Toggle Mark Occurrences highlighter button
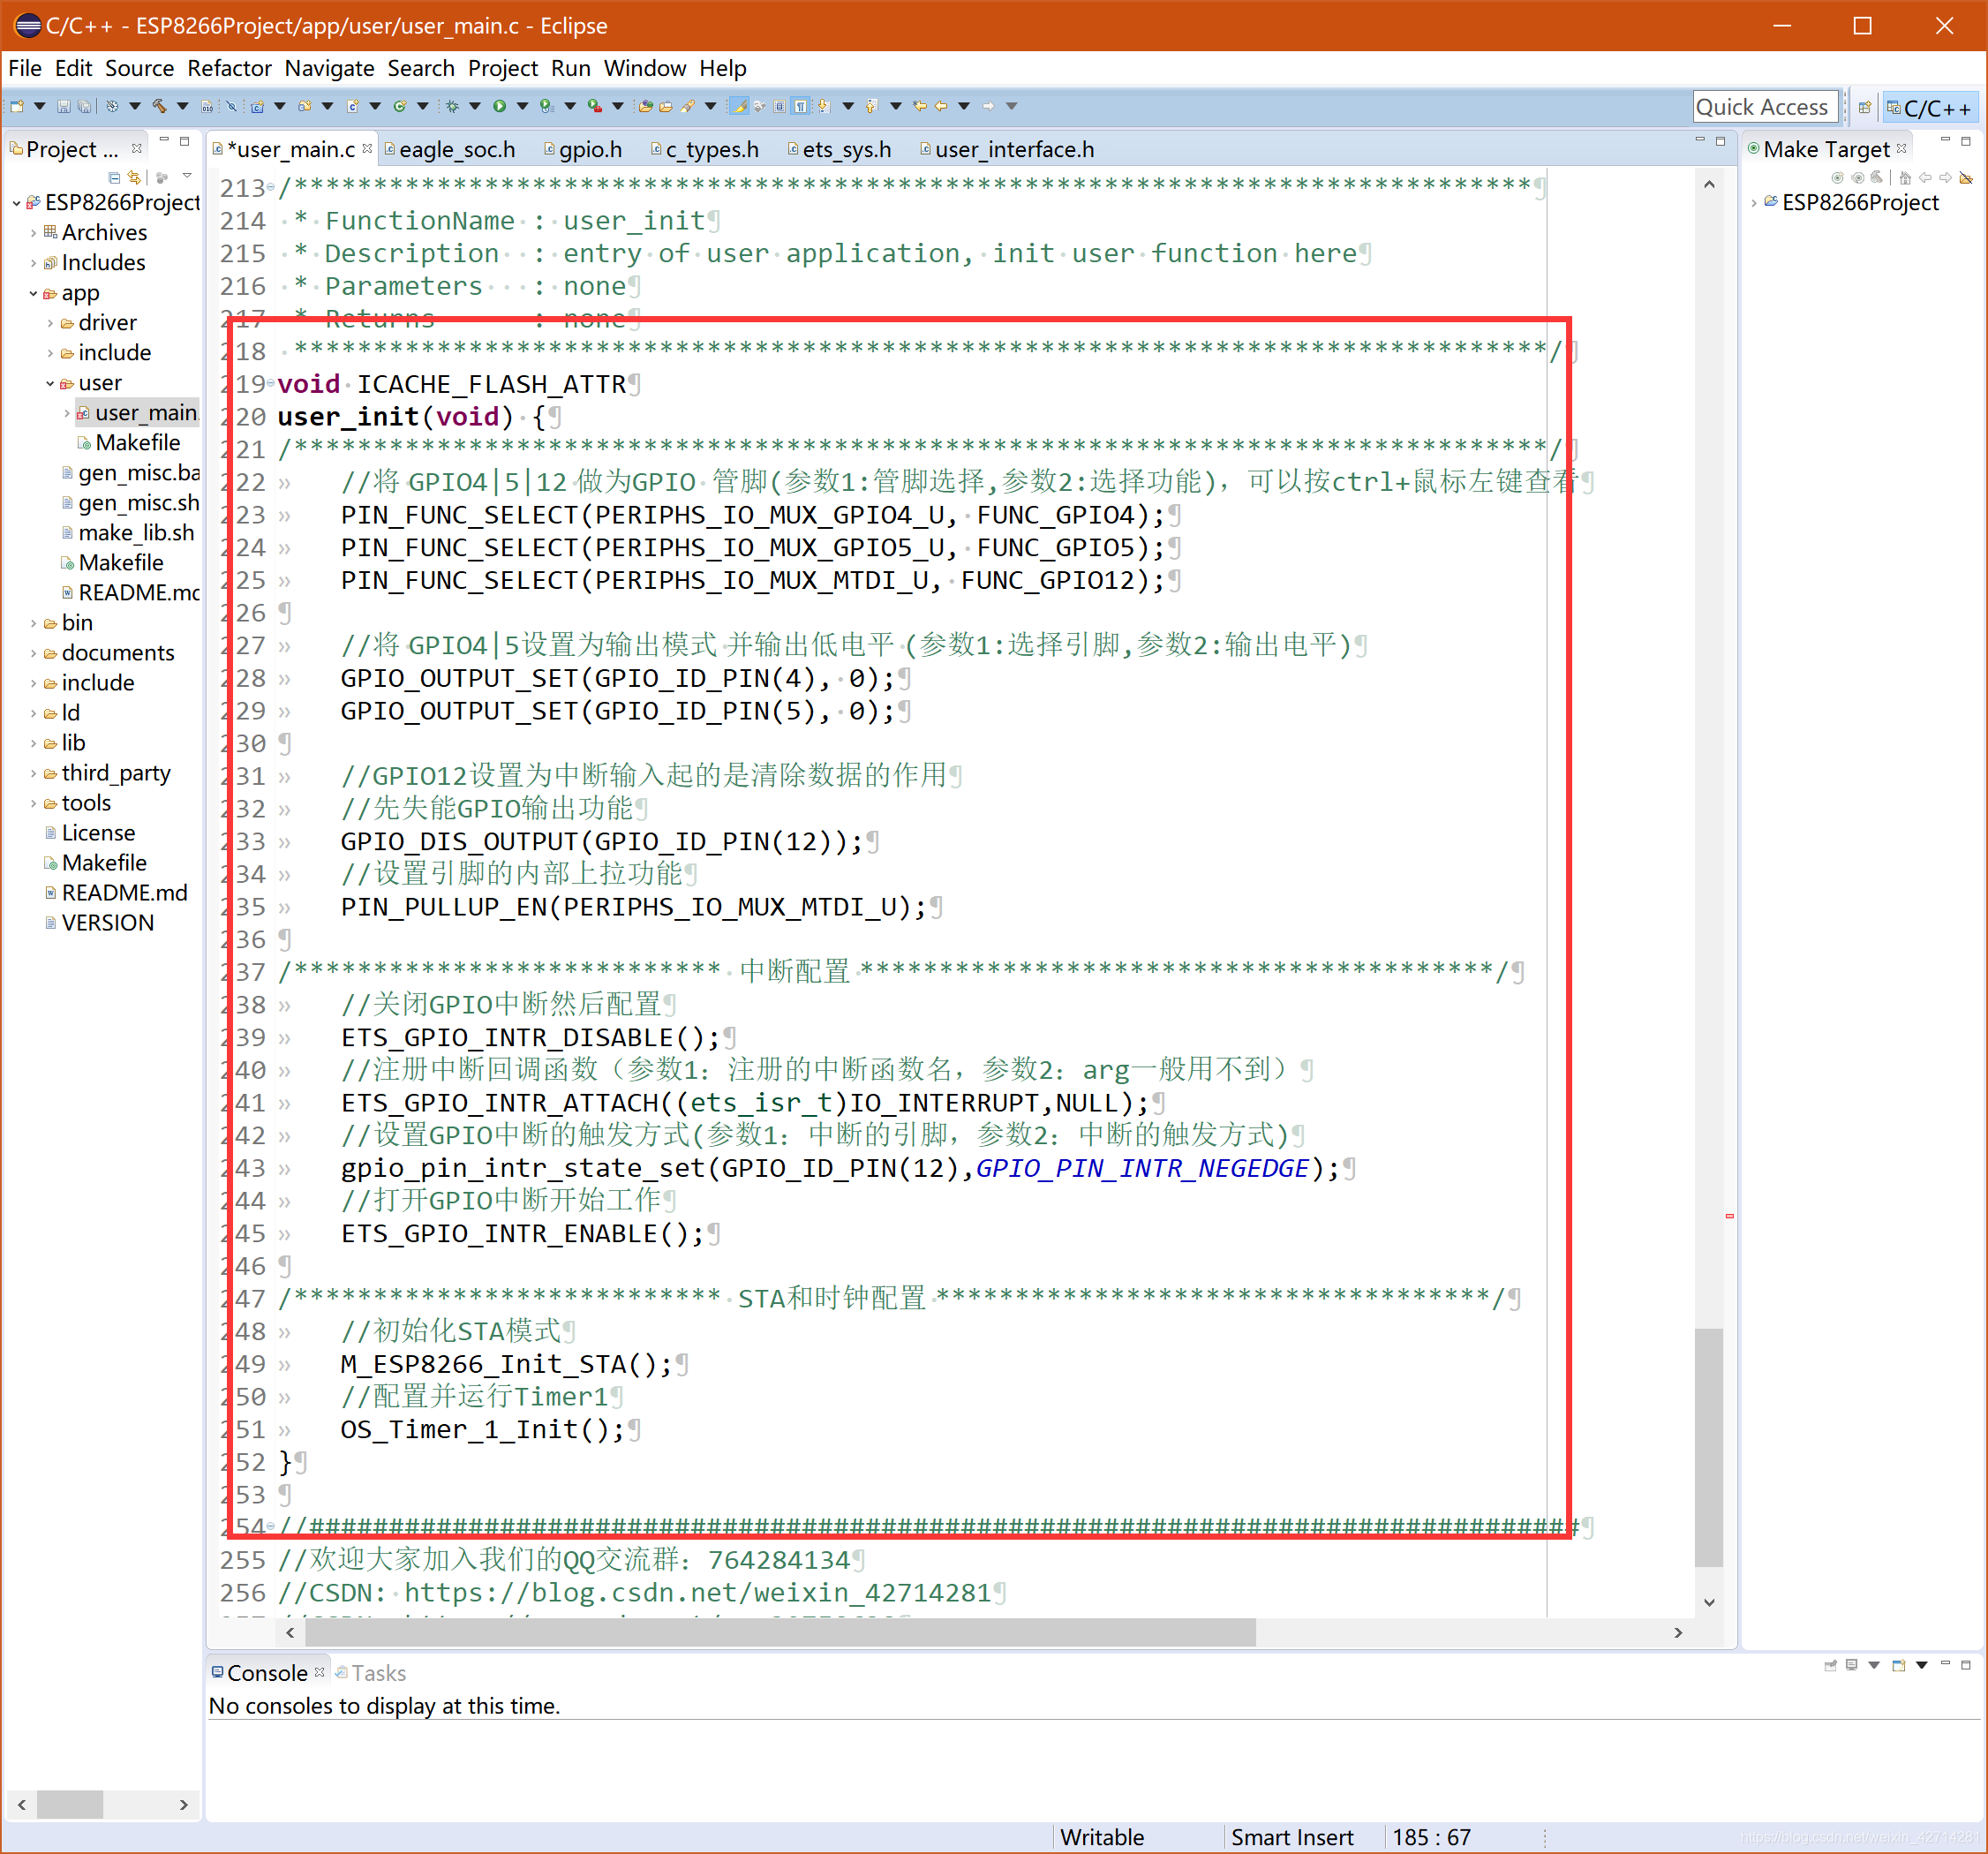1988x1854 pixels. coord(740,106)
